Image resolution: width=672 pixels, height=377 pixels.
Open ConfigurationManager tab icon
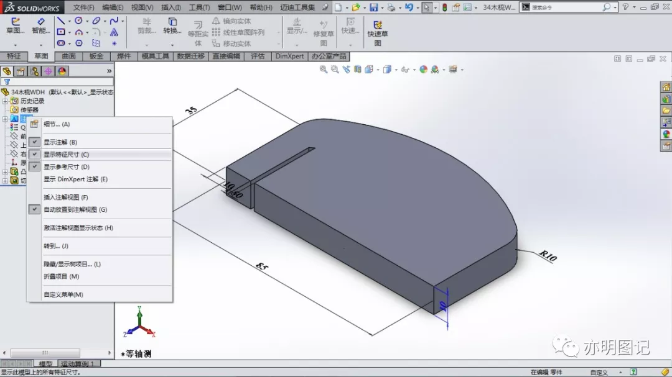34,71
